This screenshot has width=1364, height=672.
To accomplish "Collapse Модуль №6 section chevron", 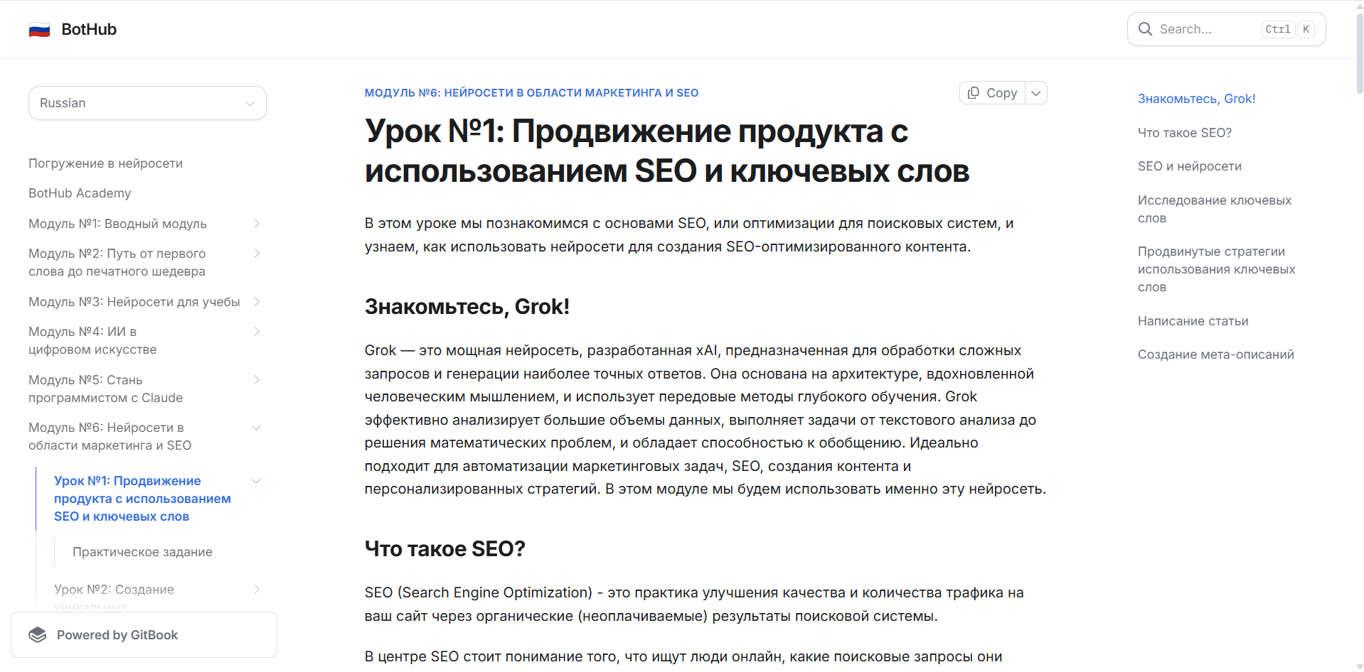I will coord(257,428).
